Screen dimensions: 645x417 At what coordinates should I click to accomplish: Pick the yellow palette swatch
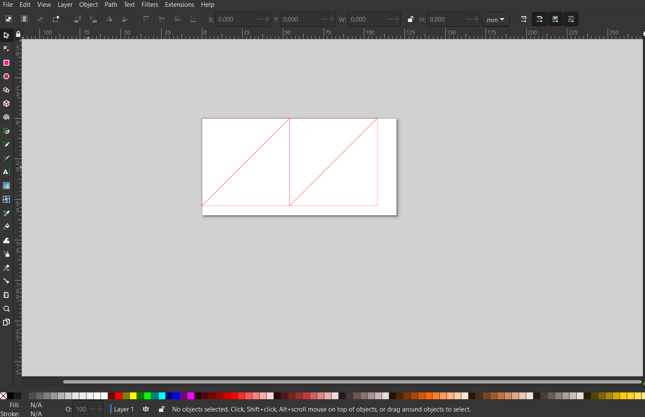[x=133, y=396]
